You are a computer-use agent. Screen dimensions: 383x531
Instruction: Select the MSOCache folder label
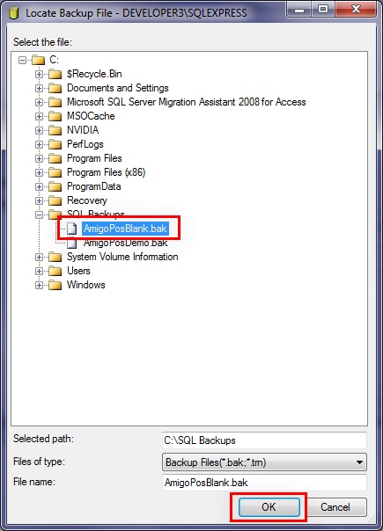pos(91,116)
